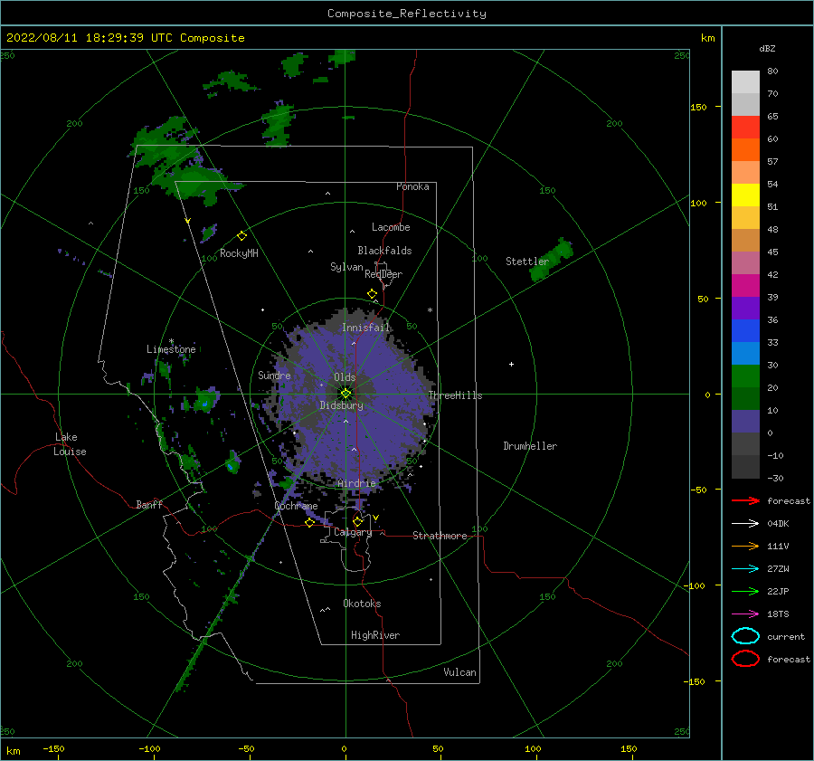
Task: Click the cyan current ellipse legend symbol
Action: click(745, 636)
